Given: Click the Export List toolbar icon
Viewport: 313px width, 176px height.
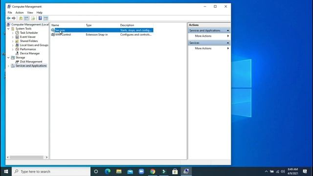Looking at the screenshot, I should tap(33, 19).
